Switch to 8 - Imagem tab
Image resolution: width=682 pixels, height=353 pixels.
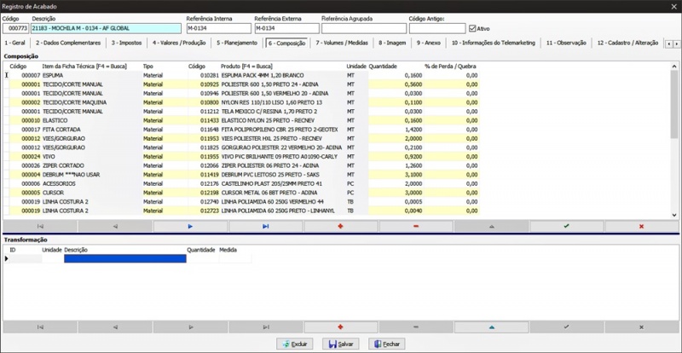pos(392,43)
